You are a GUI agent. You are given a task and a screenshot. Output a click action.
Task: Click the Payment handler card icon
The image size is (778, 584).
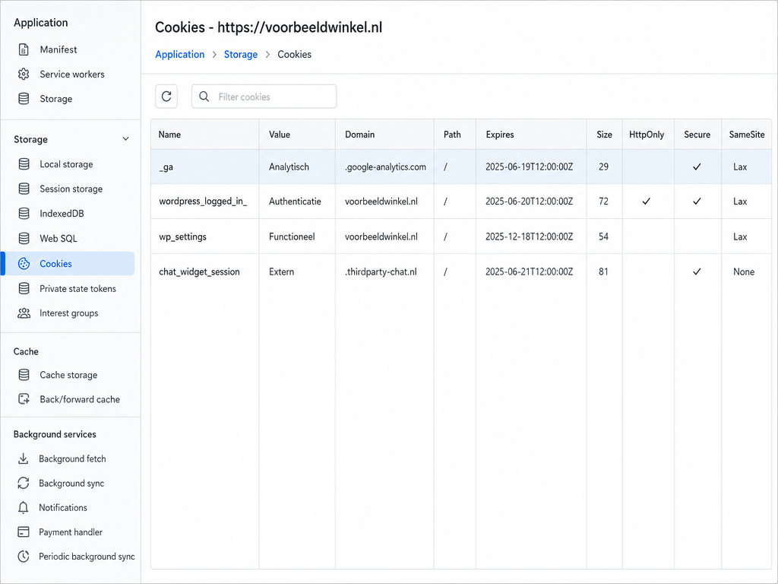tap(23, 532)
